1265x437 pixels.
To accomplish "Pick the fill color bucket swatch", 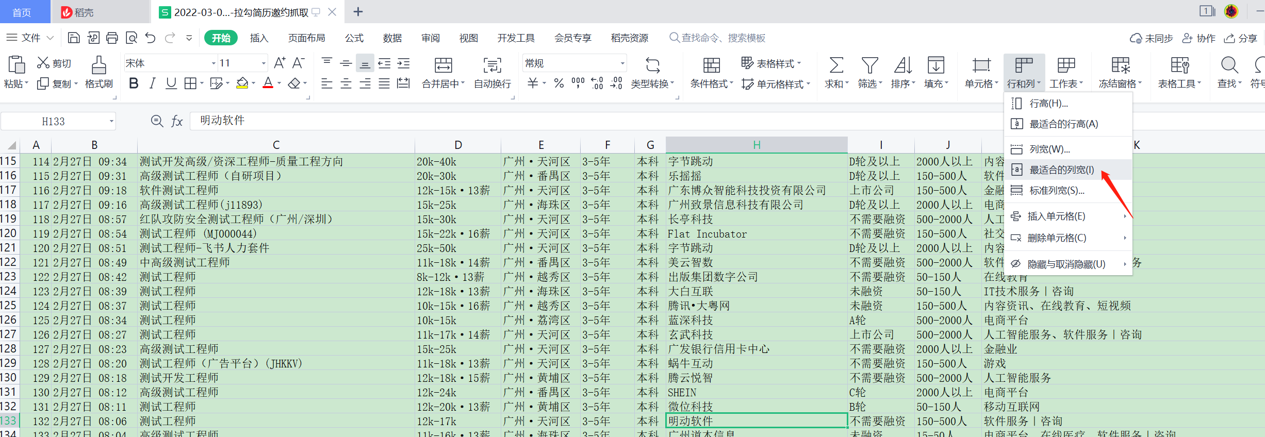I will tap(242, 83).
